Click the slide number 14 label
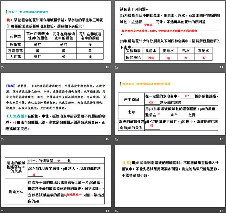This screenshot has height=213, width=226. pyautogui.click(x=221, y=67)
